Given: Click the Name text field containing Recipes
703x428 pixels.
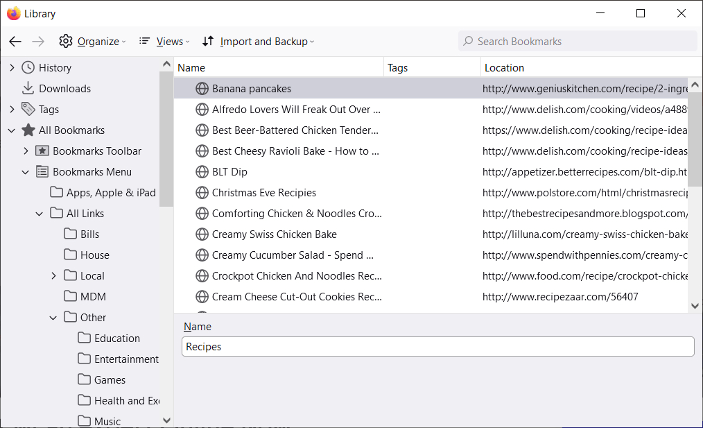Looking at the screenshot, I should pyautogui.click(x=437, y=347).
